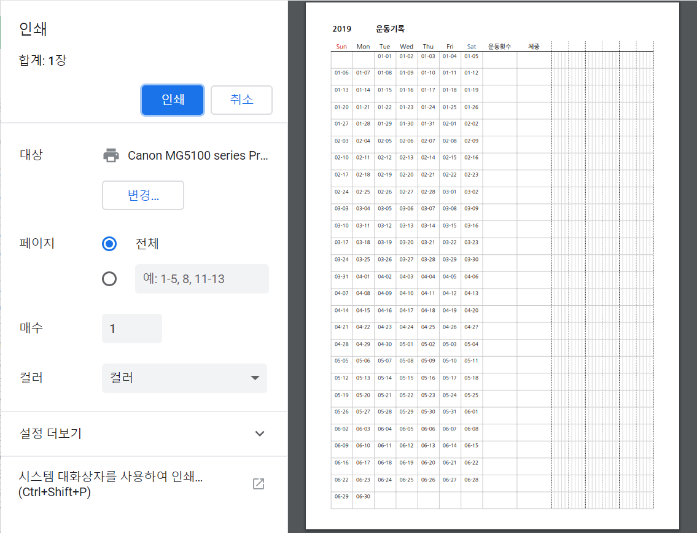Image resolution: width=697 pixels, height=533 pixels.
Task: Click the 합계: 1장 sheet total text
Action: (42, 60)
